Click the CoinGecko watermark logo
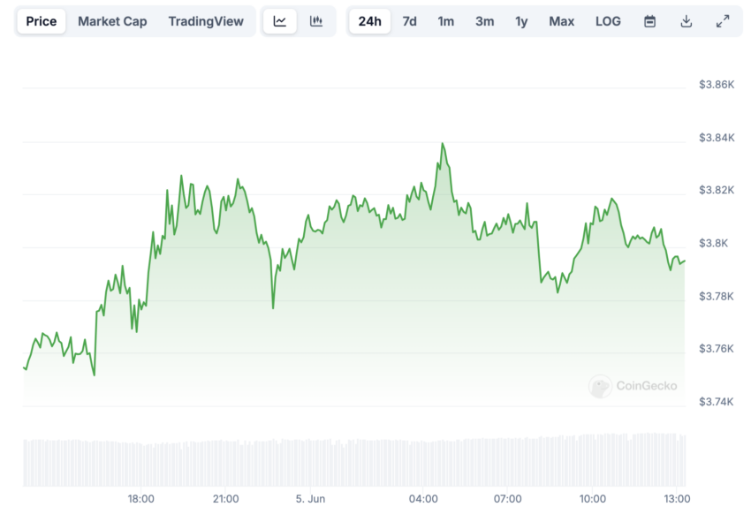This screenshot has width=751, height=522. [633, 386]
